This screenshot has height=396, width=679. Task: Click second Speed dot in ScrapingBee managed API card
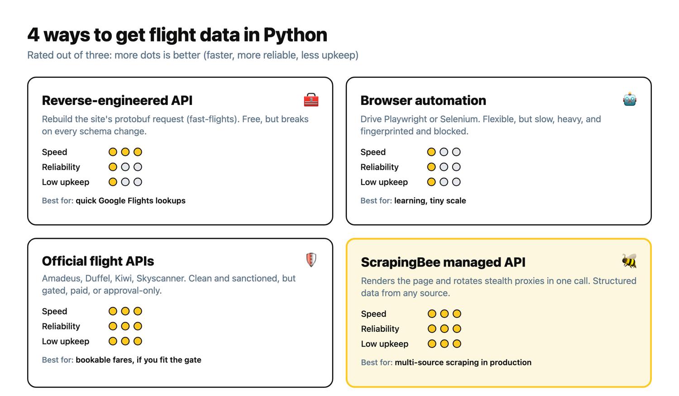point(445,314)
